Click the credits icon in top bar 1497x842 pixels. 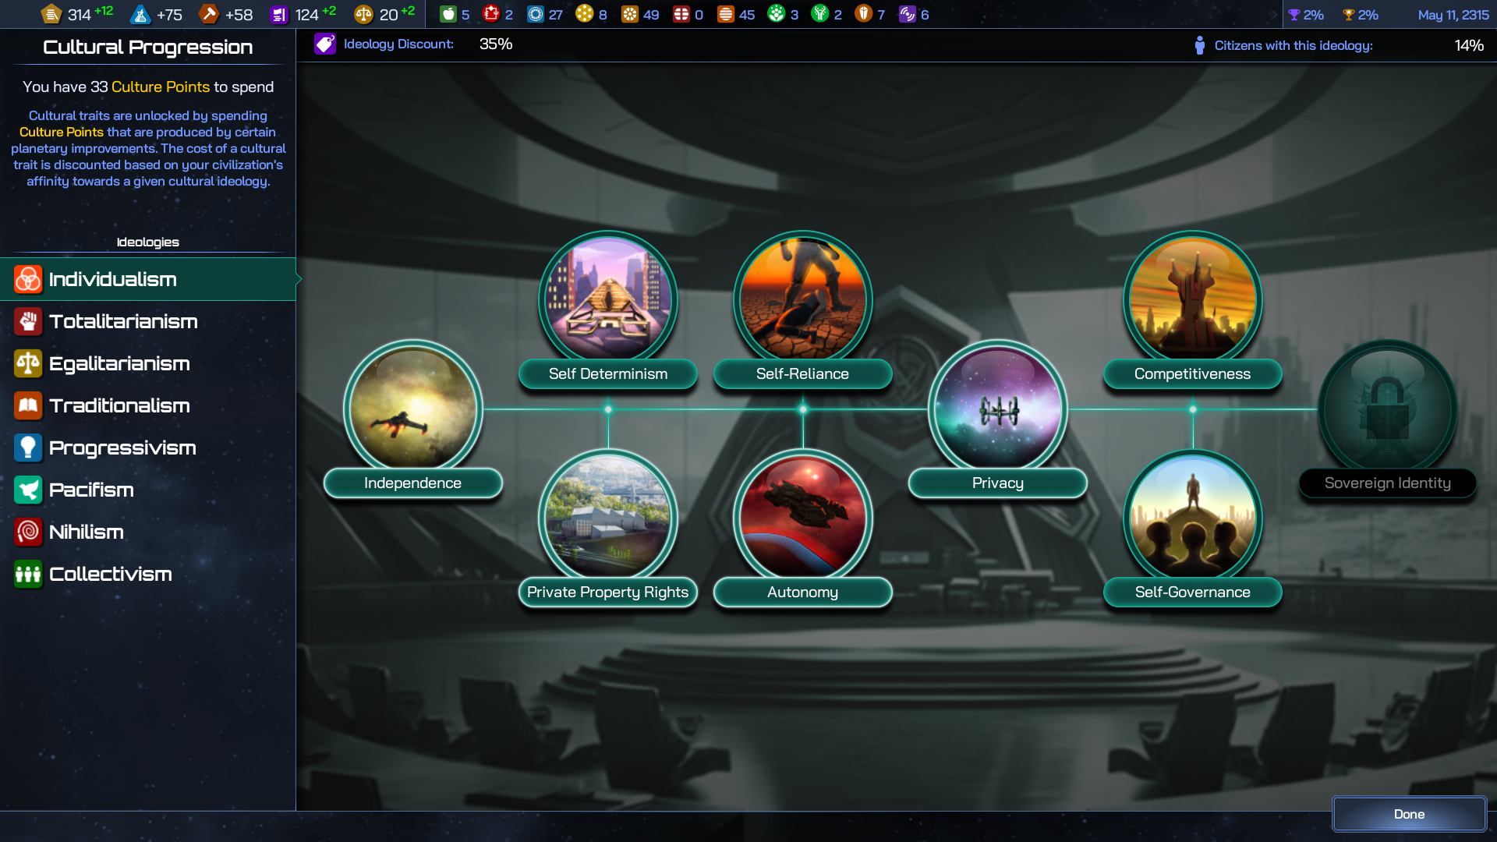point(51,14)
